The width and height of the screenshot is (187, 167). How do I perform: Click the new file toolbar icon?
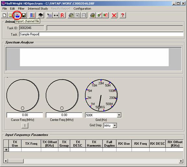(x=5, y=15)
